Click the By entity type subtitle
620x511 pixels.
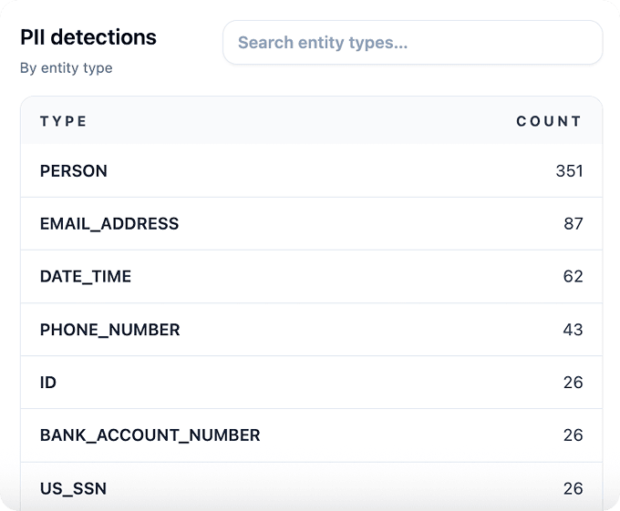[67, 68]
